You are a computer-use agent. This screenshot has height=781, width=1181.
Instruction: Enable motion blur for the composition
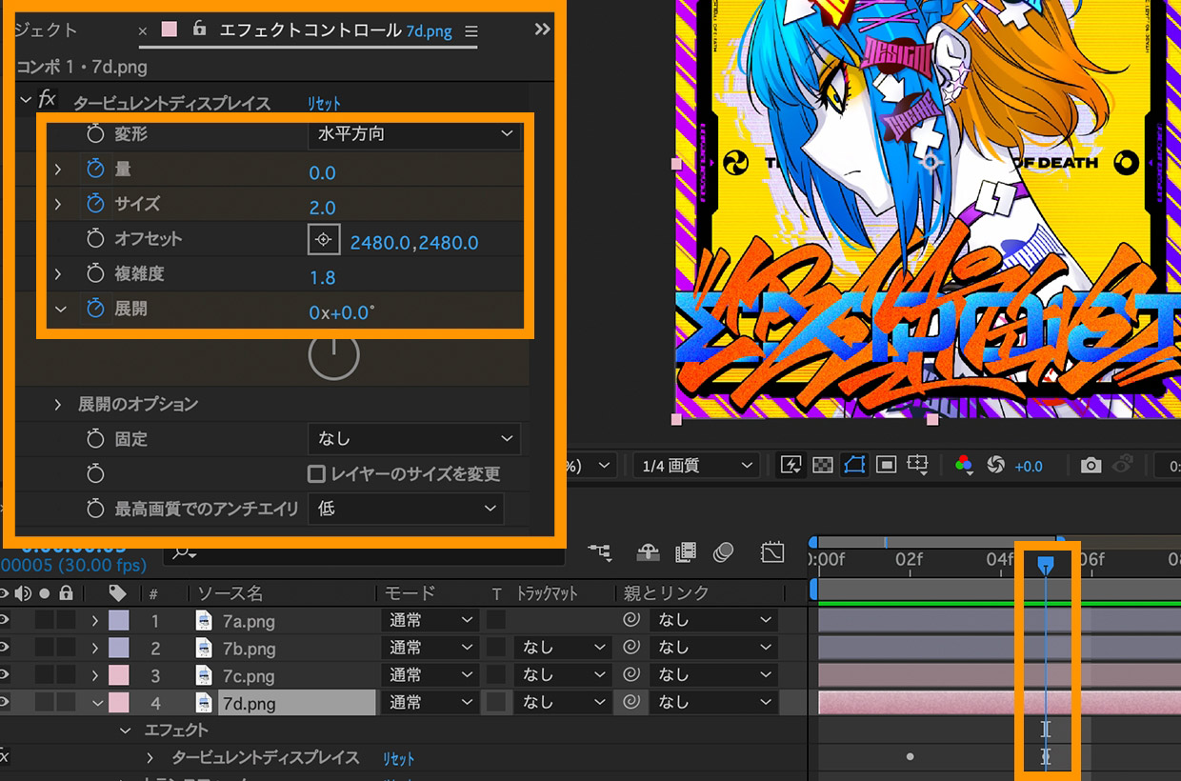pyautogui.click(x=724, y=551)
